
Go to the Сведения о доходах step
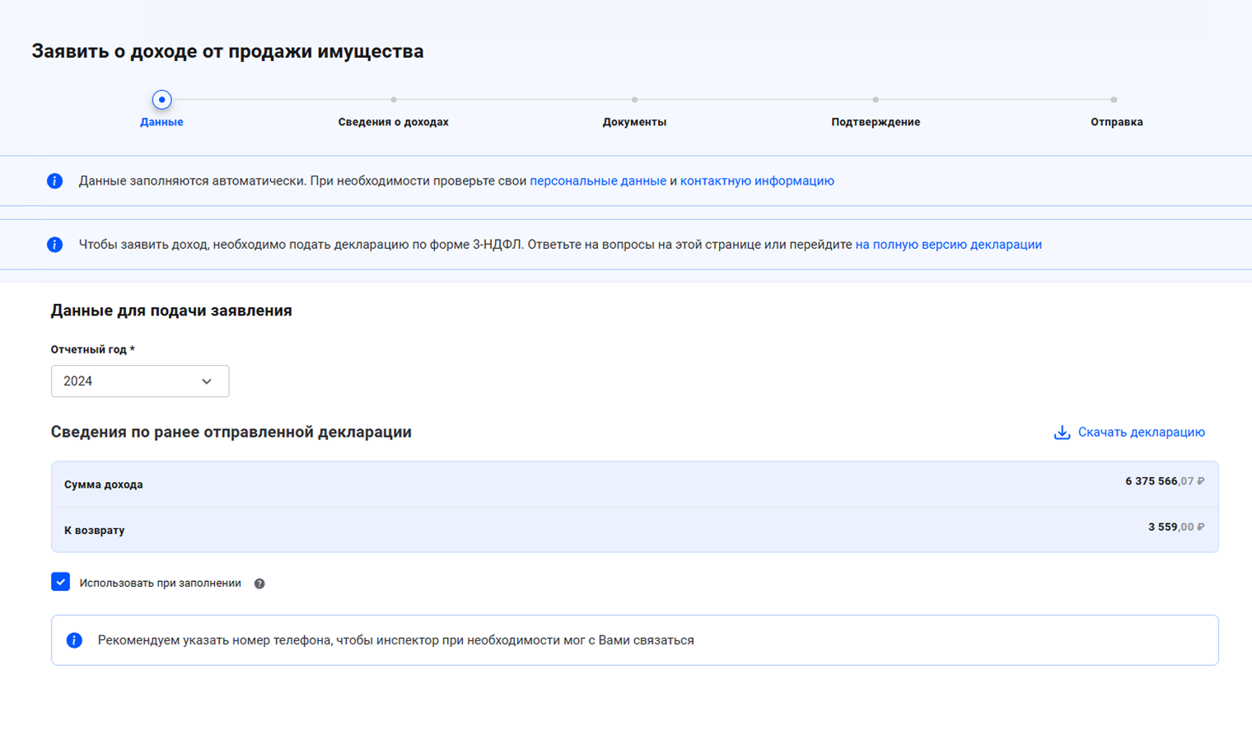point(393,122)
